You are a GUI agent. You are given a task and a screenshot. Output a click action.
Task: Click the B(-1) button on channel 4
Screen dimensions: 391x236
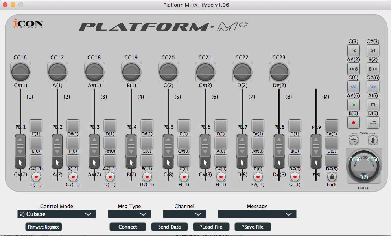tap(147, 161)
